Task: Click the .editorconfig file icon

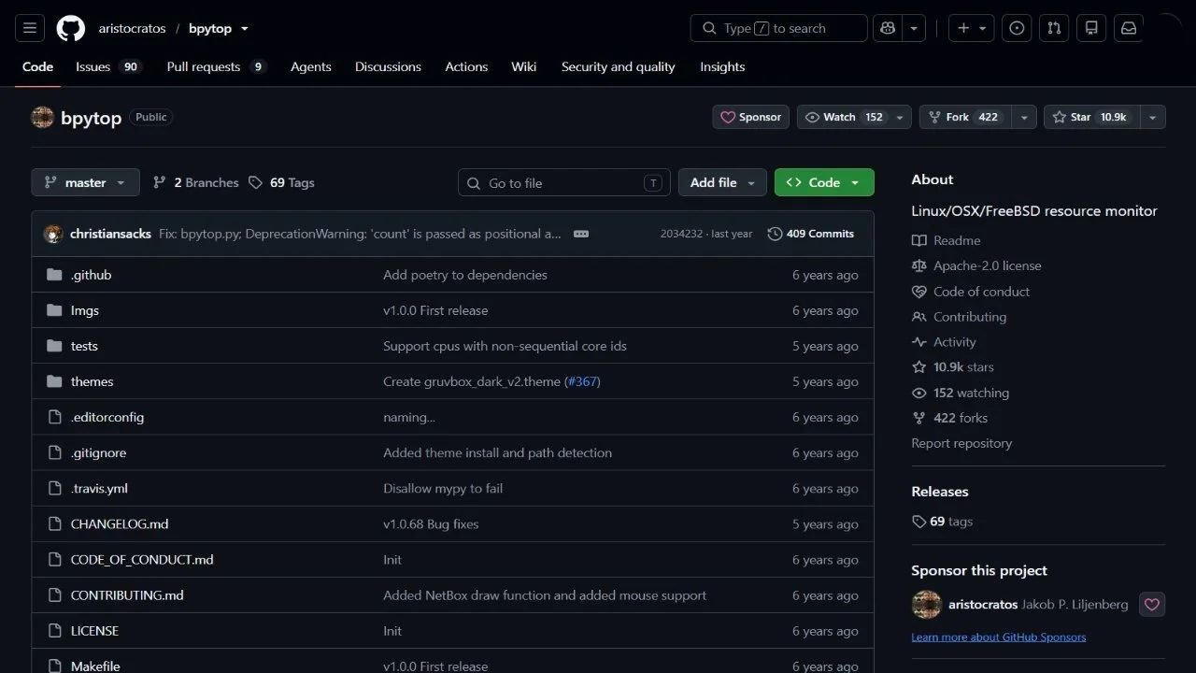Action: [54, 417]
